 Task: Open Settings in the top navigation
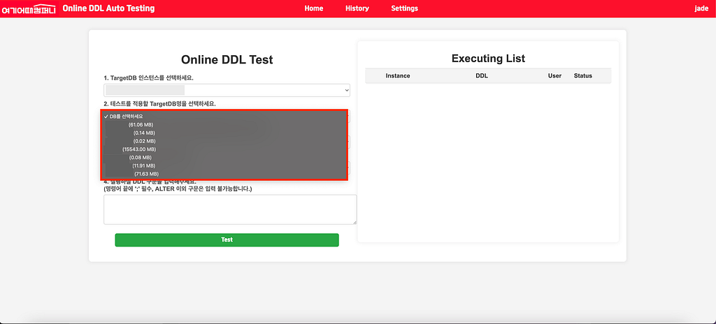pyautogui.click(x=405, y=8)
